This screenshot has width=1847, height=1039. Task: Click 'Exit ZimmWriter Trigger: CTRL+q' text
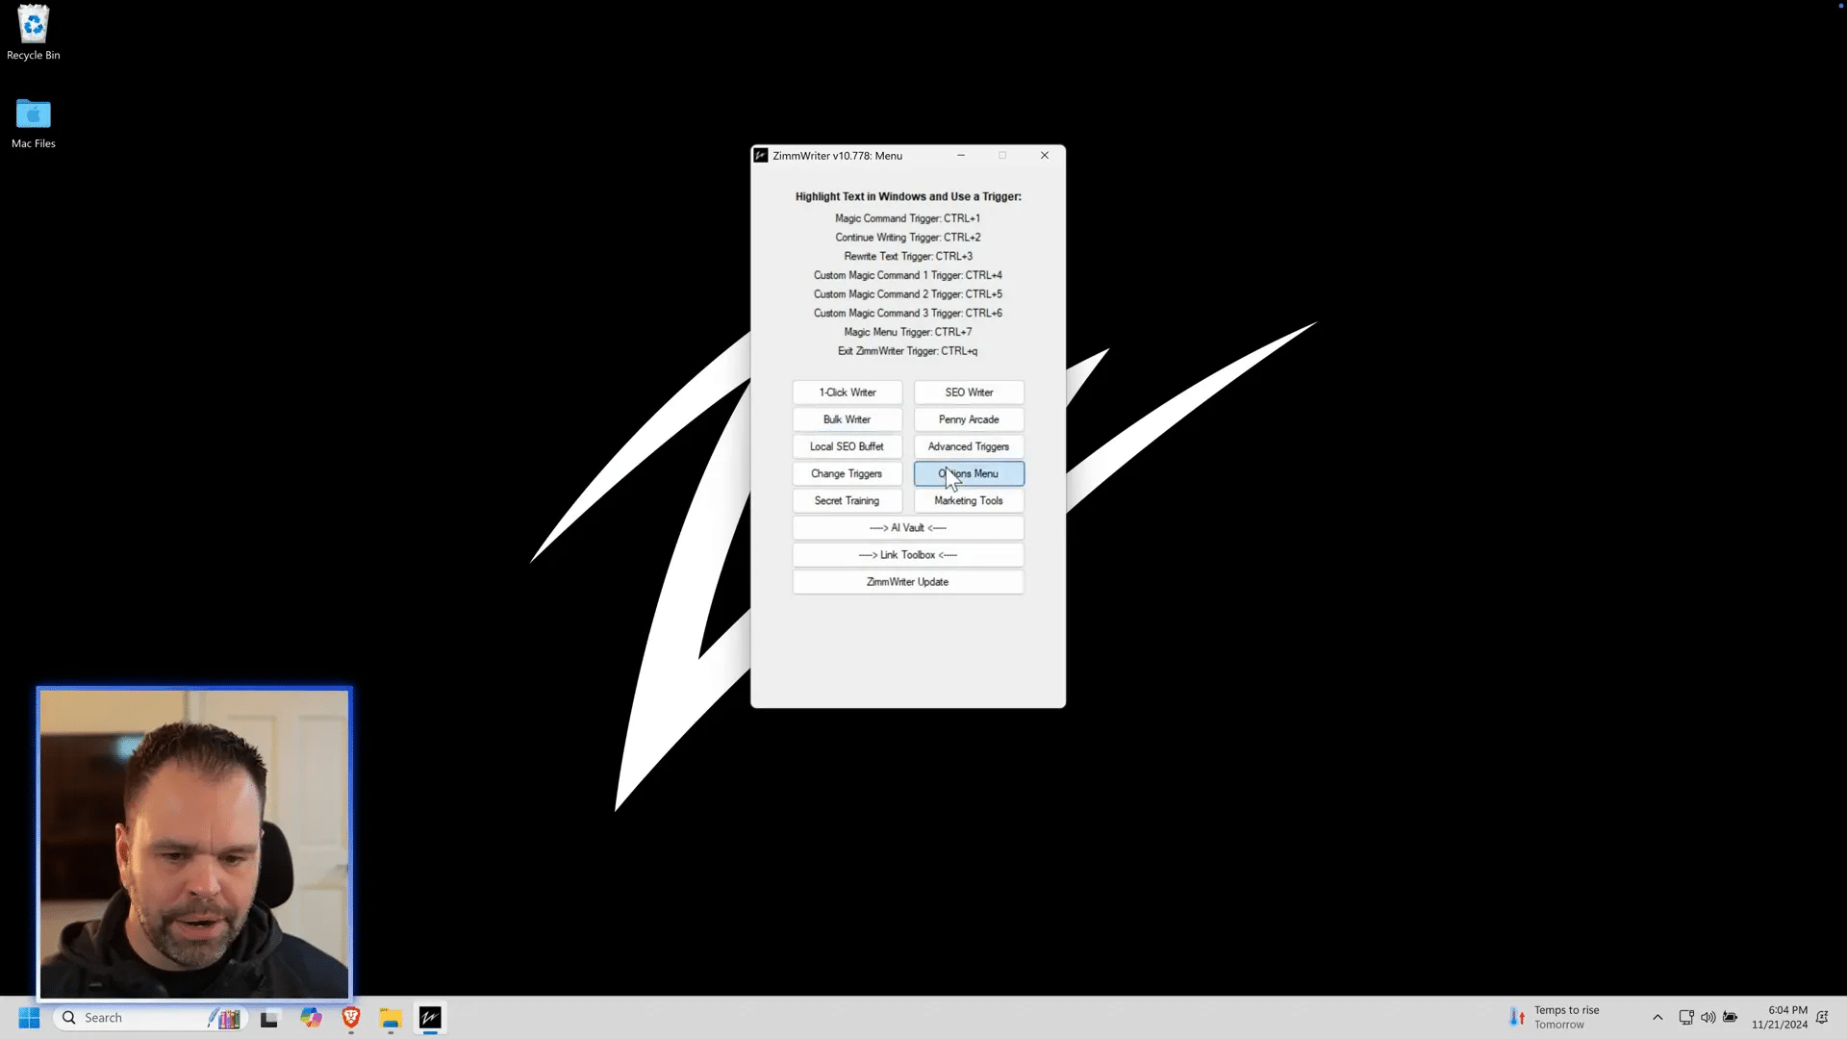(x=908, y=351)
